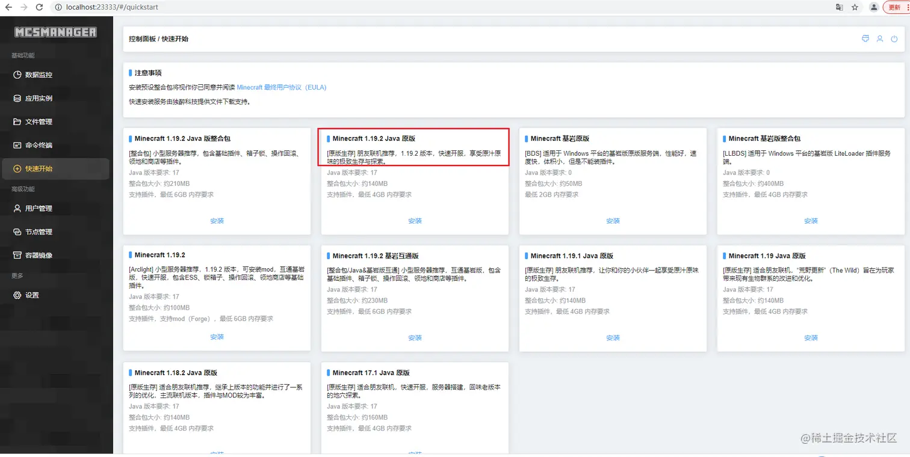Viewport: 910px width, 457px height.
Task: Click title Minecraft 1.19.2 Java 原版
Action: point(374,138)
